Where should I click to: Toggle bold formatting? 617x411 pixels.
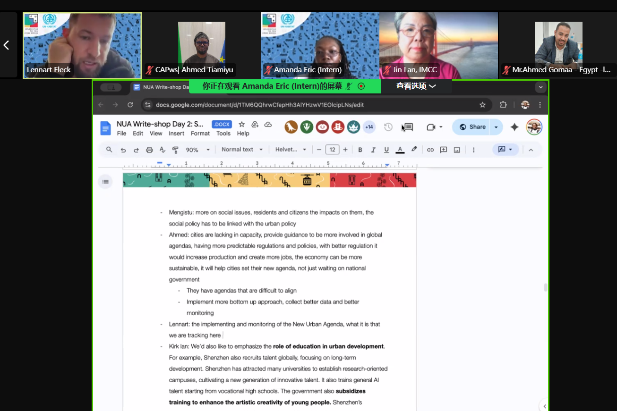point(360,150)
